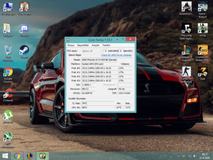The height and width of the screenshot is (160, 213).
Task: Open League of Legends taskbar button
Action: click(x=30, y=156)
